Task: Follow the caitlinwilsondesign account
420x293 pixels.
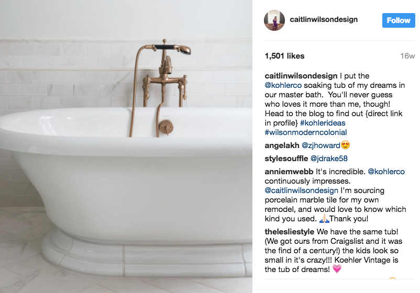Action: coord(399,20)
